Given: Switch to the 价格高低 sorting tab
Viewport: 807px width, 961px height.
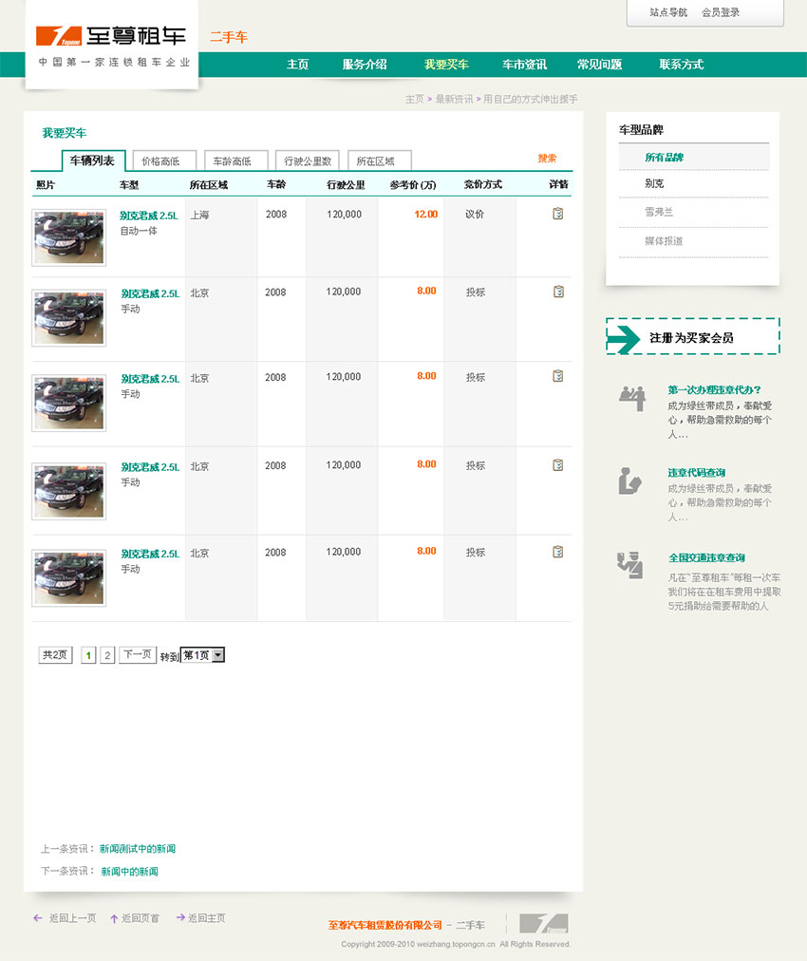Looking at the screenshot, I should pyautogui.click(x=163, y=160).
